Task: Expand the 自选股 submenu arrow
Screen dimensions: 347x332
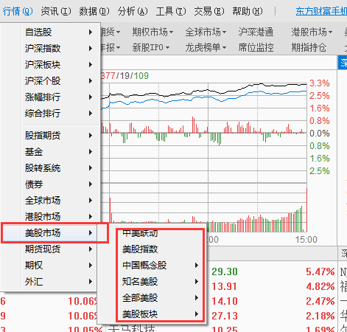Action: [91, 32]
